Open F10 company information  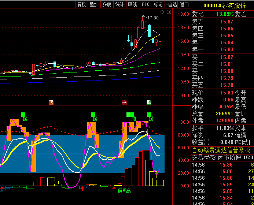pyautogui.click(x=146, y=4)
